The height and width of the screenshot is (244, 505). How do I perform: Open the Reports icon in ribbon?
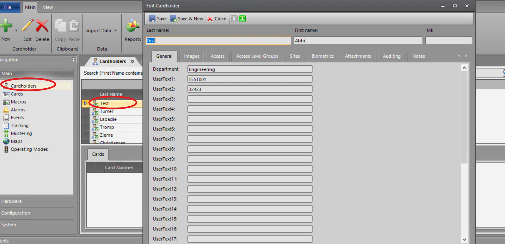[132, 27]
